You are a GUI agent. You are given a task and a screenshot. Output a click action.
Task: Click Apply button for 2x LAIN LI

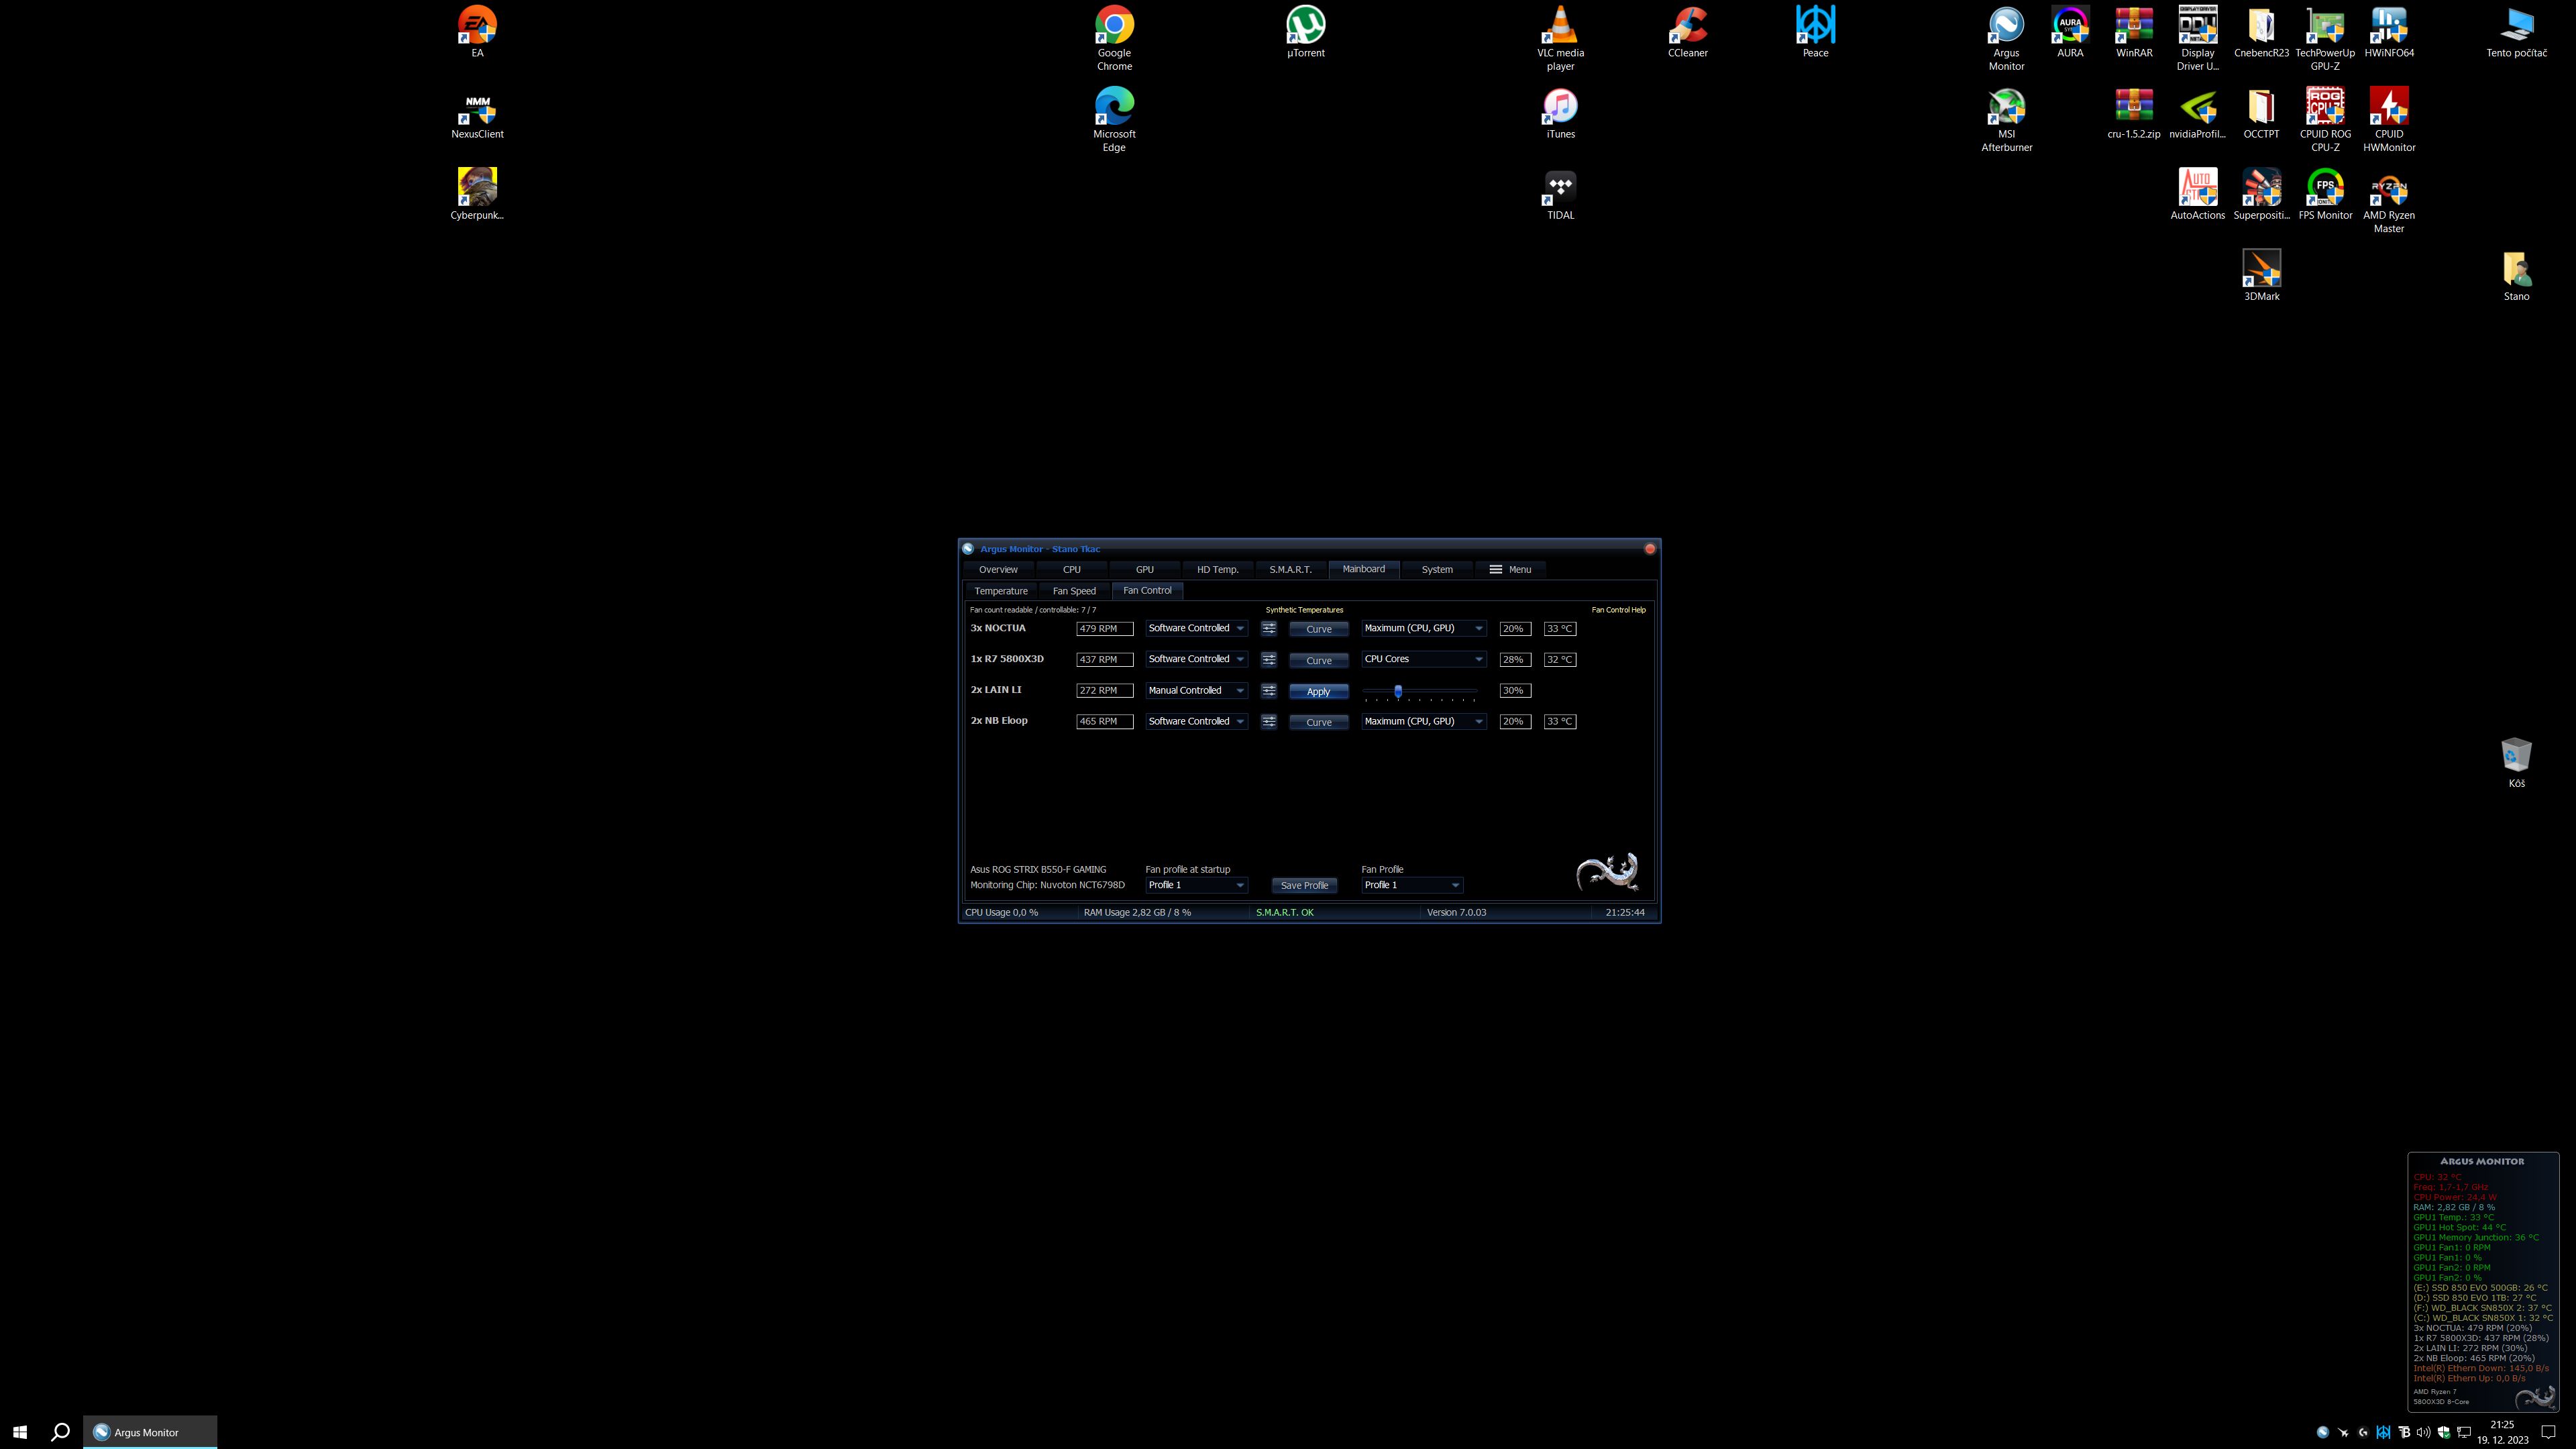click(x=1318, y=691)
